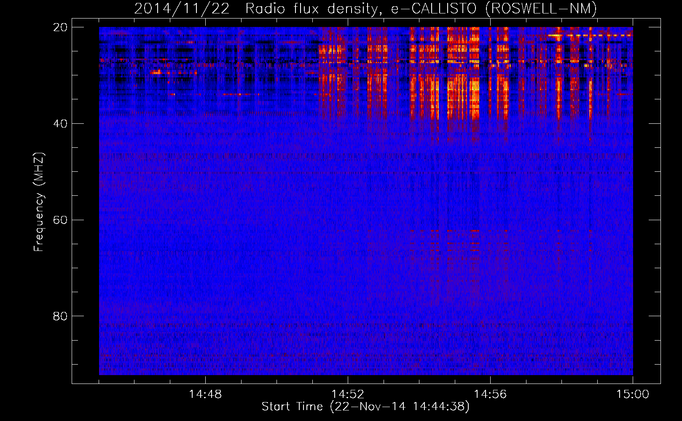
Task: Click the 'Frequency (MHZ)' axis label
Action: [x=38, y=202]
